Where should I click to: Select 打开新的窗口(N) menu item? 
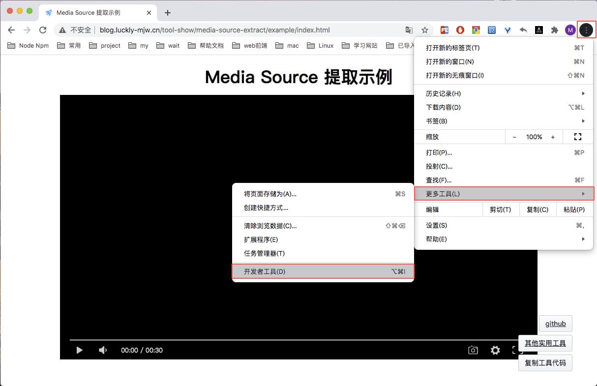(504, 61)
